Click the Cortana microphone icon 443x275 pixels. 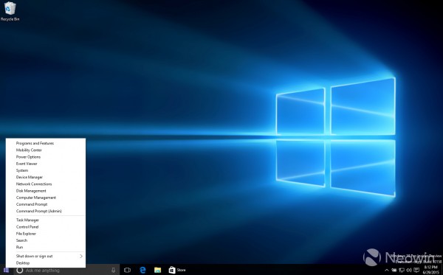coord(113,270)
